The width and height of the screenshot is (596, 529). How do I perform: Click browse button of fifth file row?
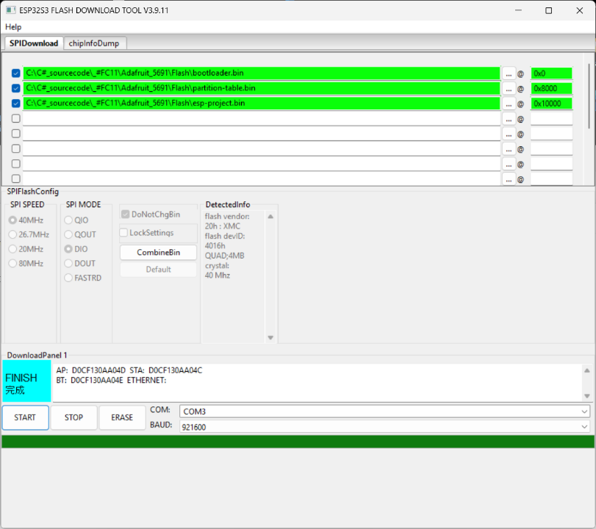coord(509,134)
